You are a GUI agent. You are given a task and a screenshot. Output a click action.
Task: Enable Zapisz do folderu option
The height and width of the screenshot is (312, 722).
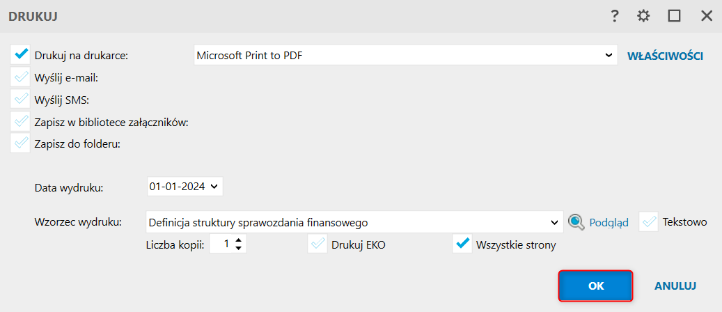(21, 143)
